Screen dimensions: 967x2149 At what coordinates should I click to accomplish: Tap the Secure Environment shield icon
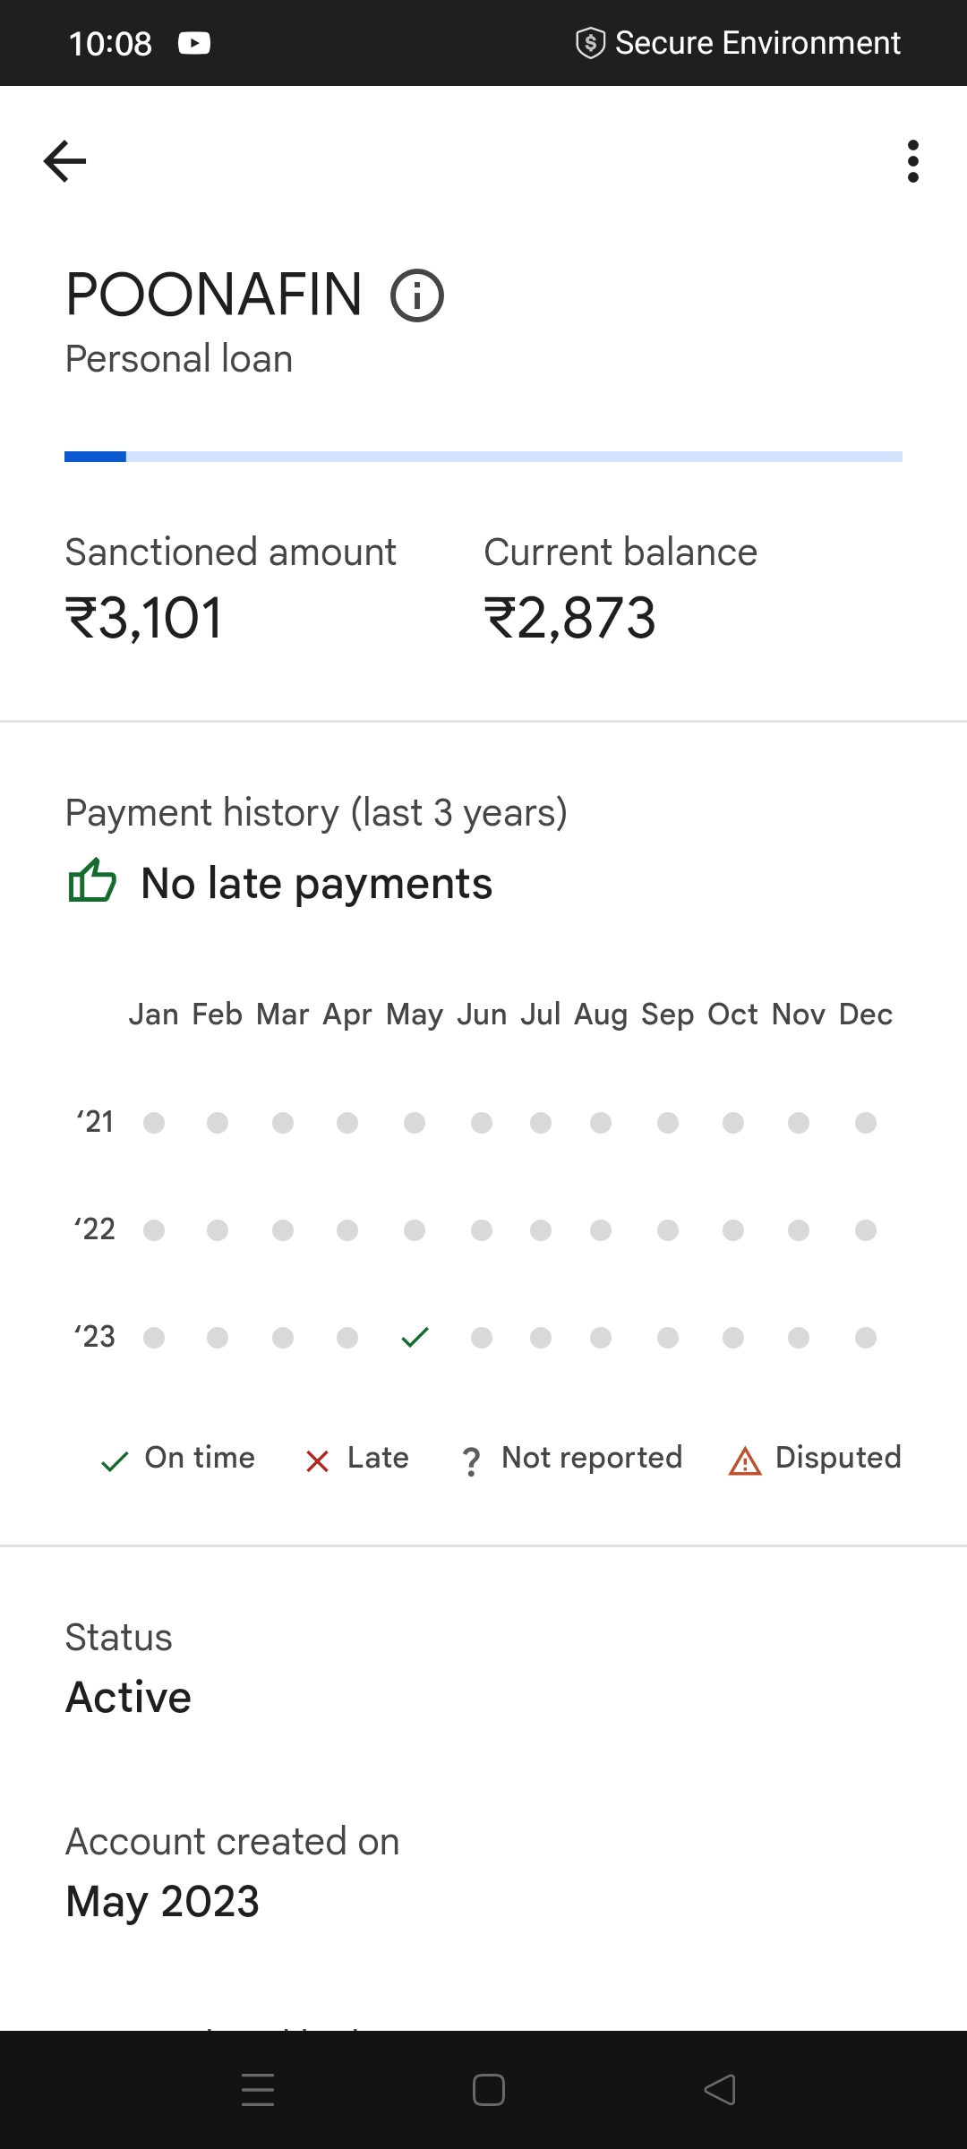point(590,43)
